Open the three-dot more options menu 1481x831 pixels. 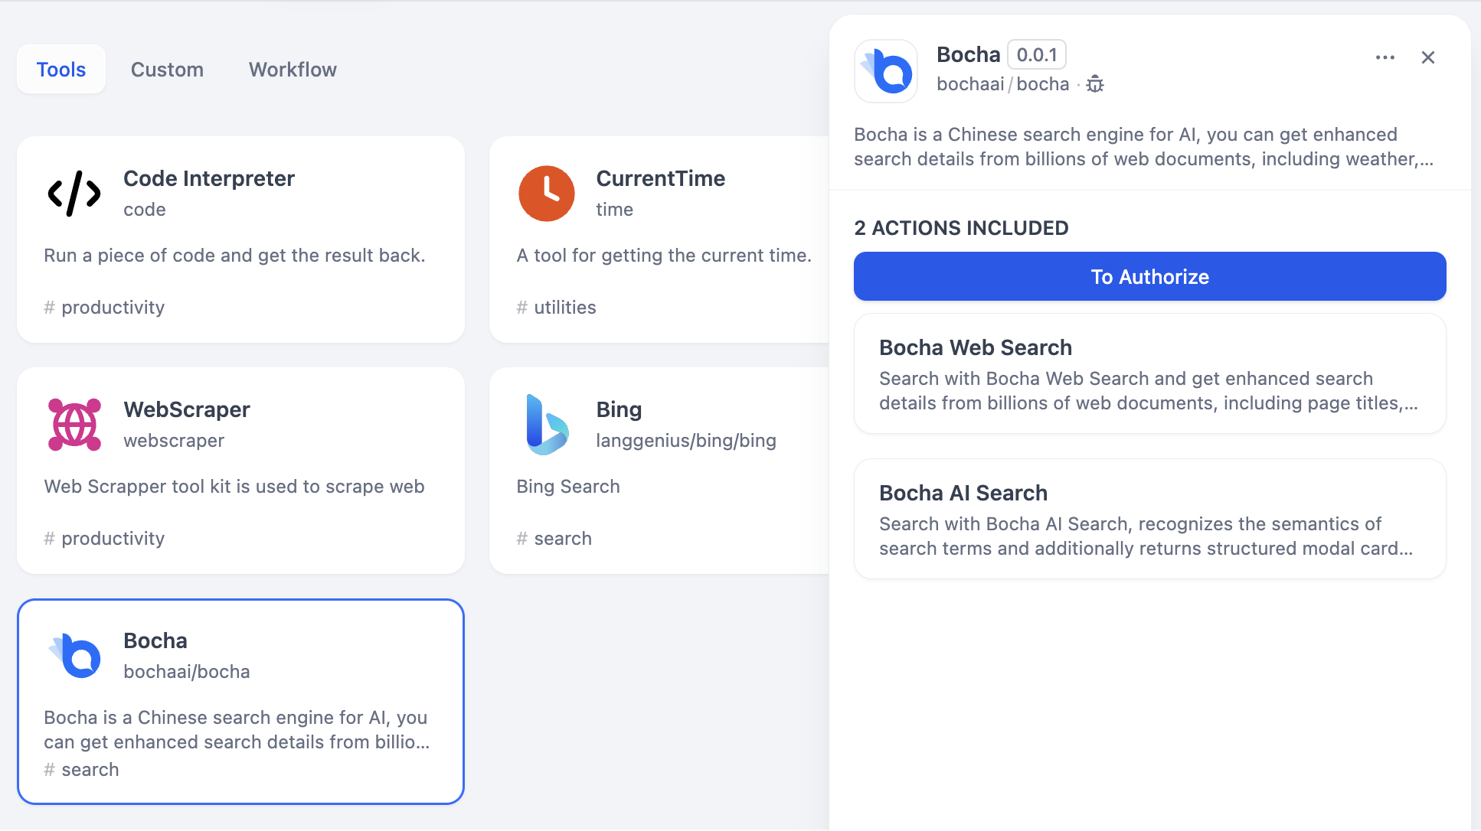point(1385,57)
